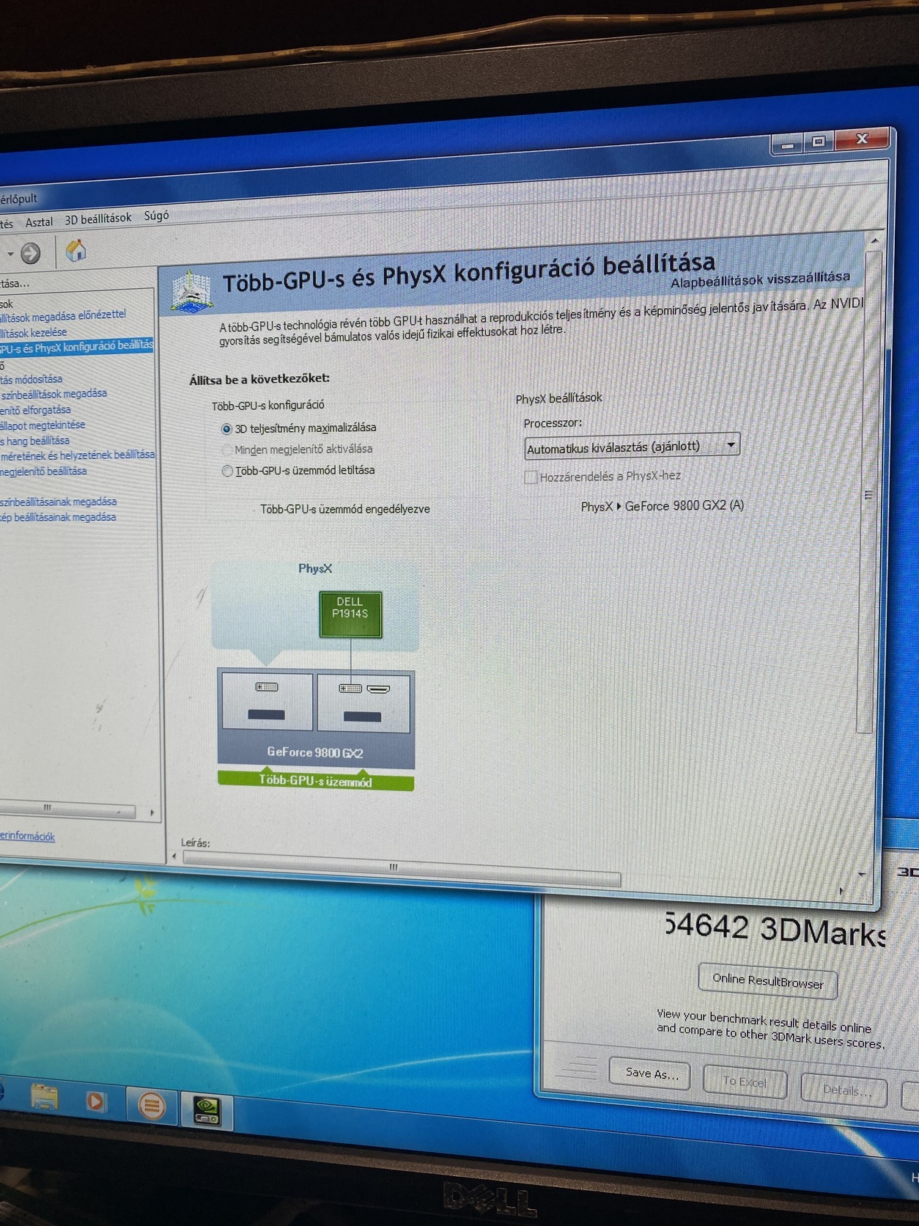Click the green 'Több-GPU-s üzemmód' bar
919x1226 pixels.
click(x=316, y=781)
